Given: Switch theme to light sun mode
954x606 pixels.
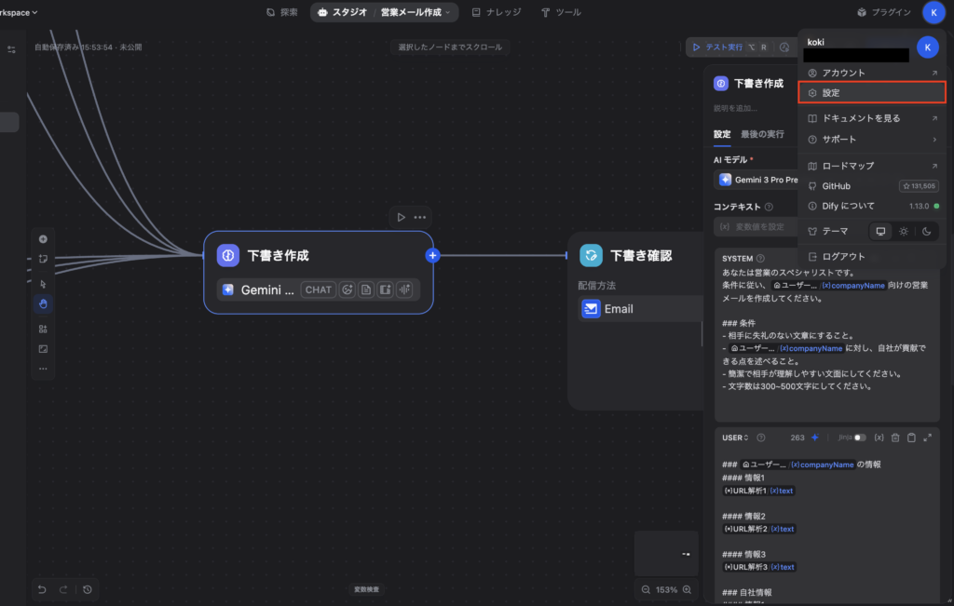Looking at the screenshot, I should point(904,231).
